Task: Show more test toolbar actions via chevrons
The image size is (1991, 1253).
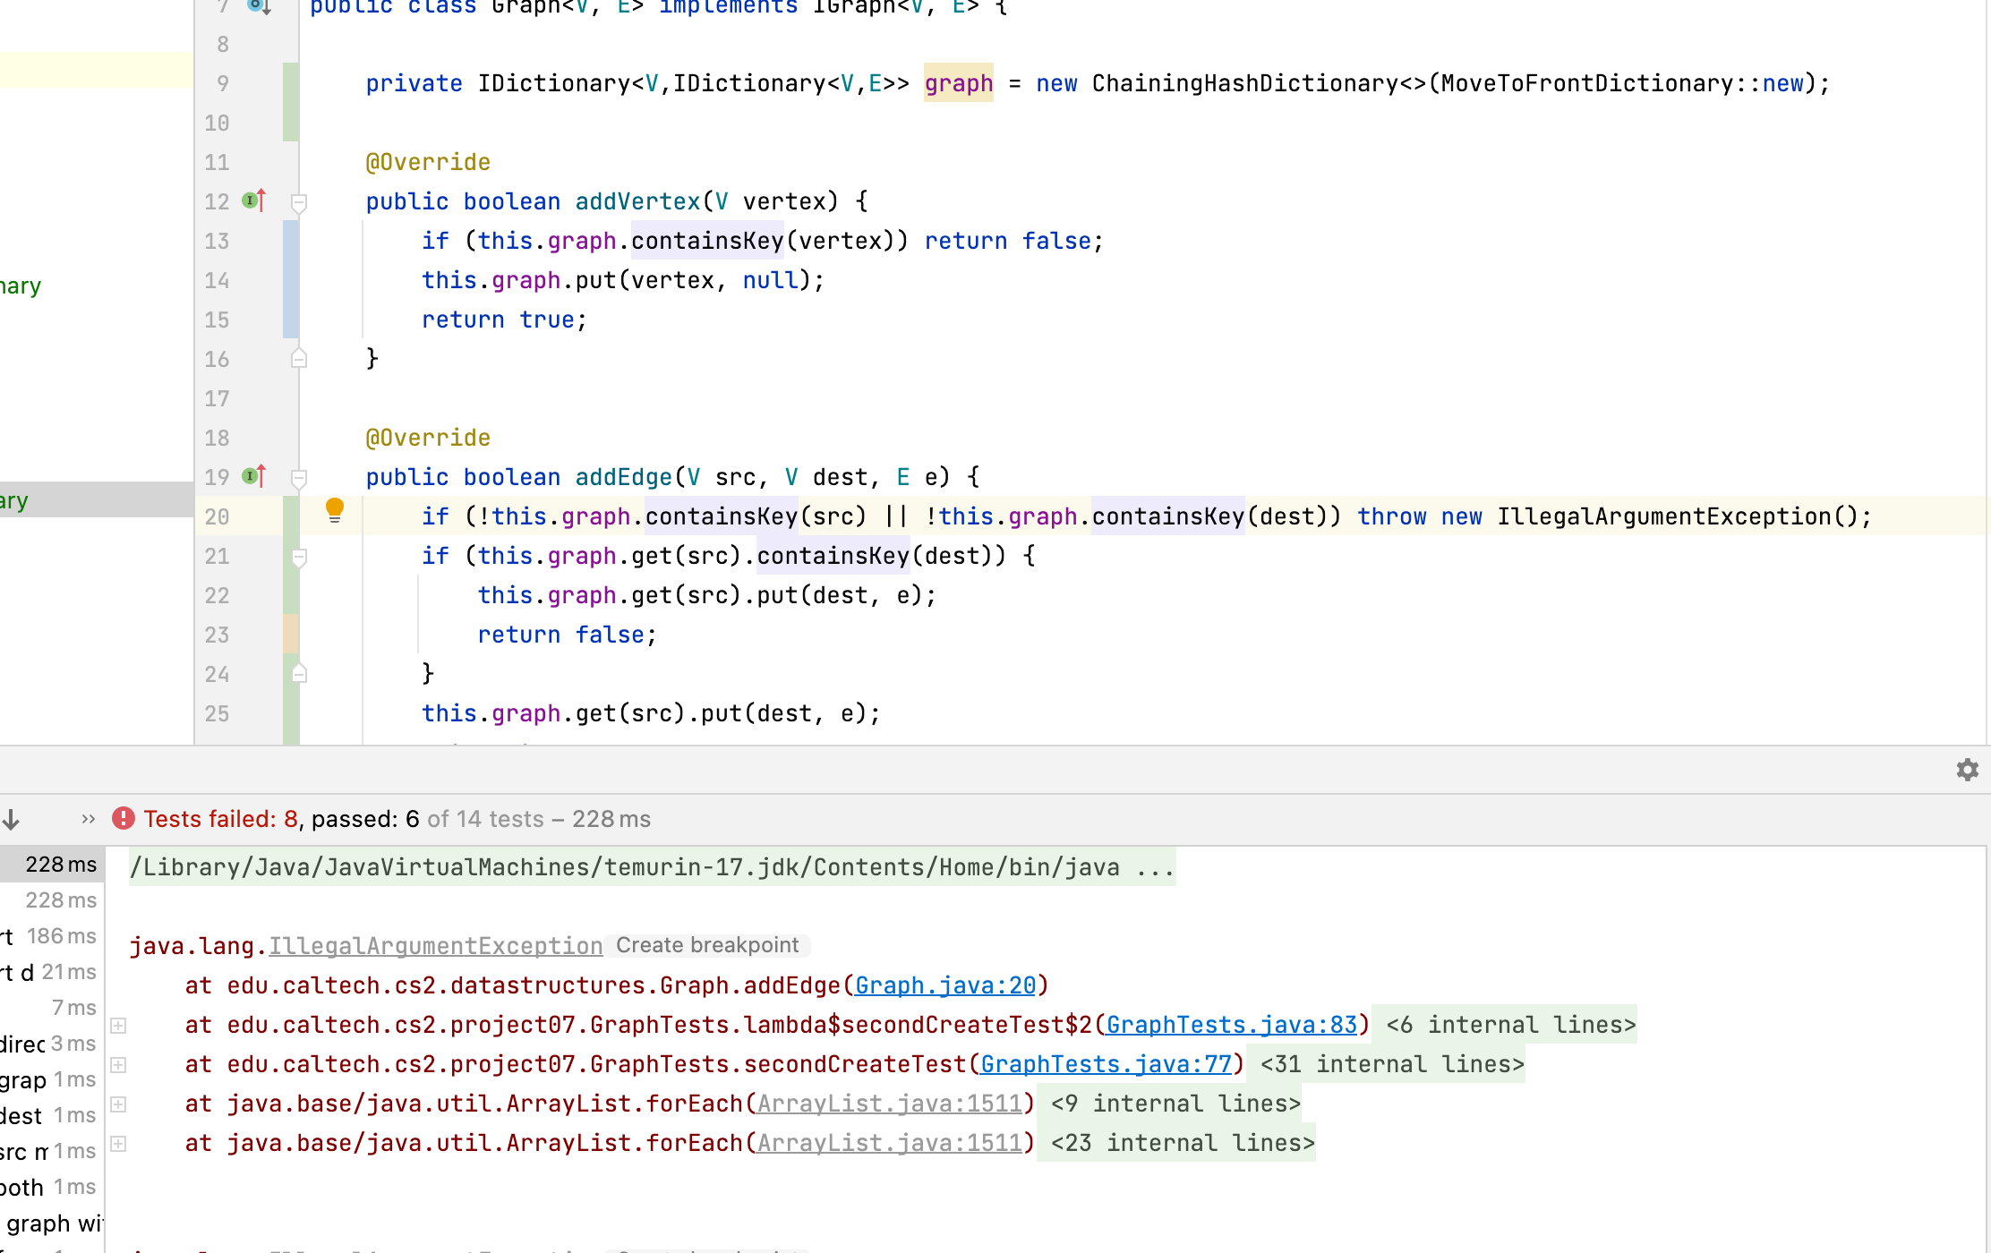Action: tap(88, 818)
